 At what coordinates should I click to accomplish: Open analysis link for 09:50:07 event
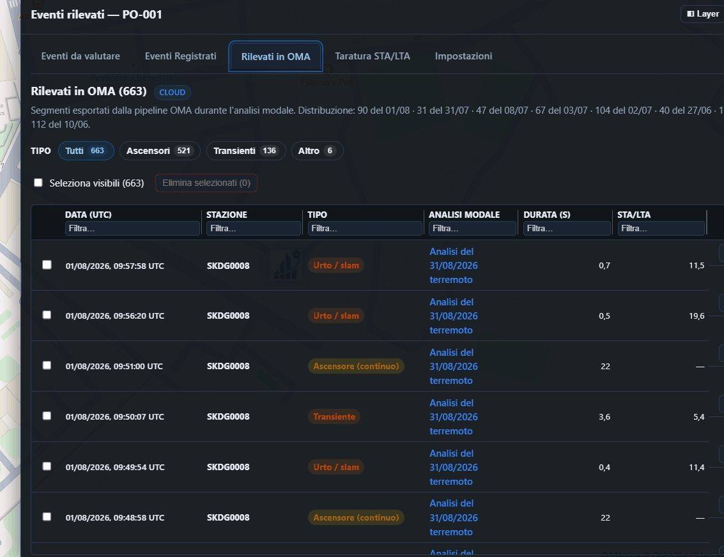pos(454,416)
